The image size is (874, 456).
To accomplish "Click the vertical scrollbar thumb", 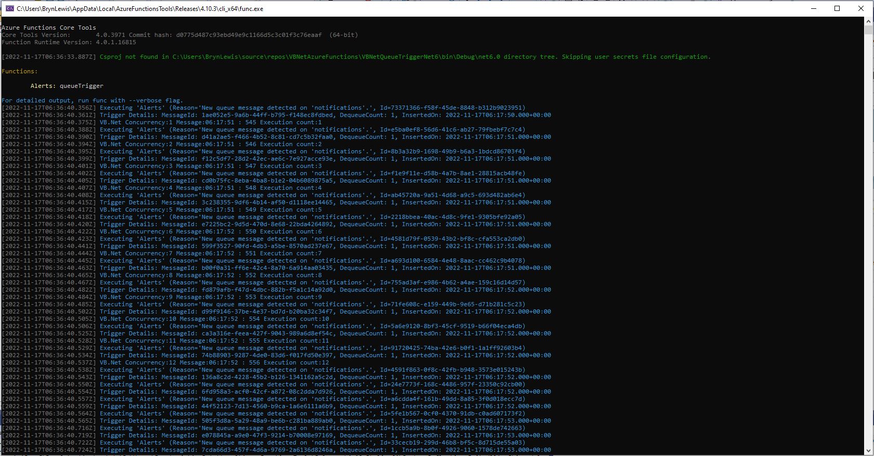I will click(868, 30).
